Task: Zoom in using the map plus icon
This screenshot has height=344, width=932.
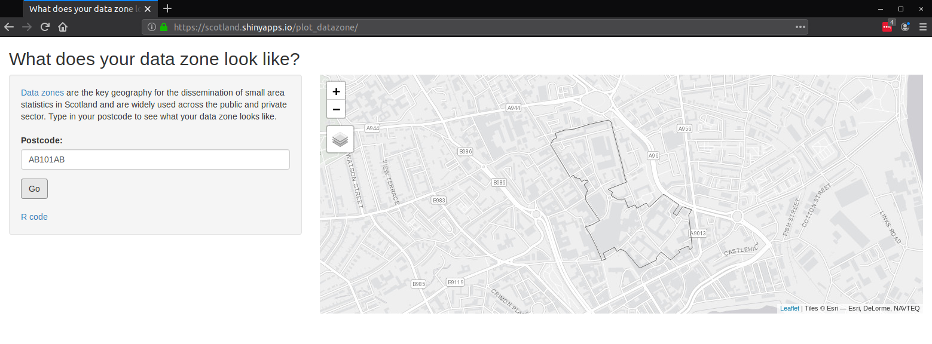Action: pyautogui.click(x=336, y=90)
